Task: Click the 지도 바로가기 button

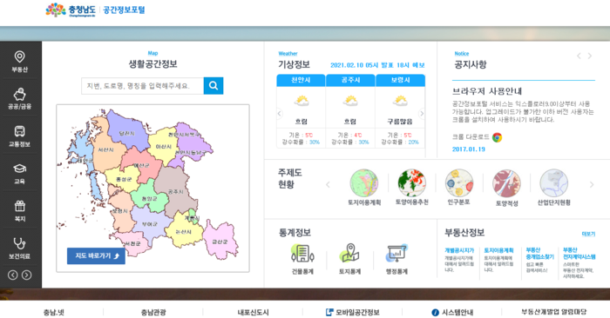Action: click(96, 256)
